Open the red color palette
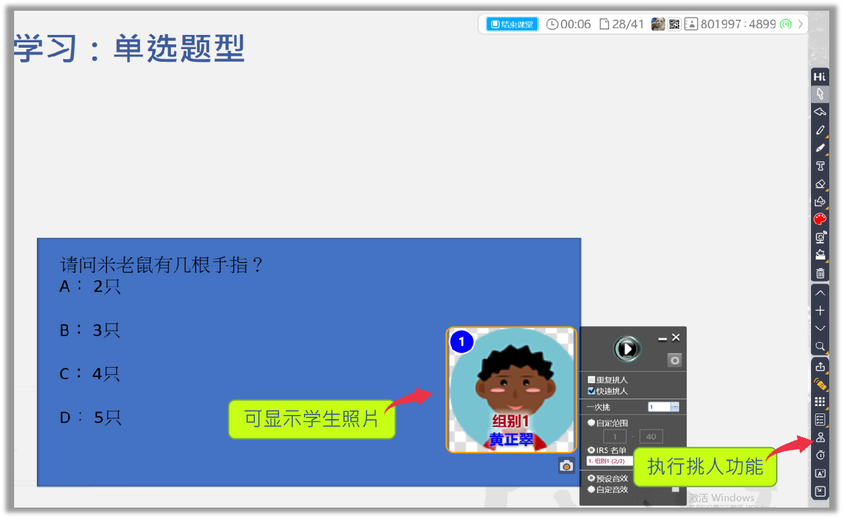Screen dimensions: 844x519 pyautogui.click(x=820, y=219)
